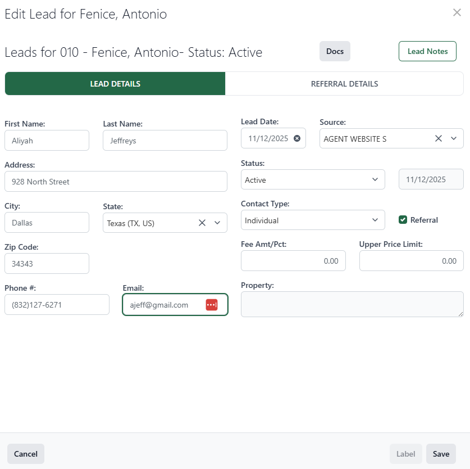Cancel editing the lead
Screen dimensions: 470x469
pos(25,454)
